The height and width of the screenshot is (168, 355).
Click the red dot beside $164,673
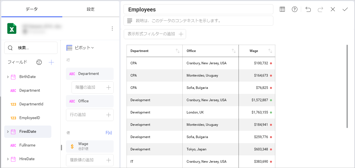coord(271,75)
